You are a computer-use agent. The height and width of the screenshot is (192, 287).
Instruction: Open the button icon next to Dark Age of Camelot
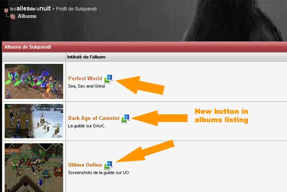(126, 119)
